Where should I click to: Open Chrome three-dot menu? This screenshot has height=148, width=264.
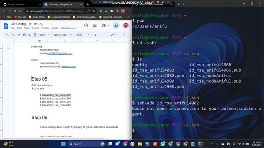(128, 11)
